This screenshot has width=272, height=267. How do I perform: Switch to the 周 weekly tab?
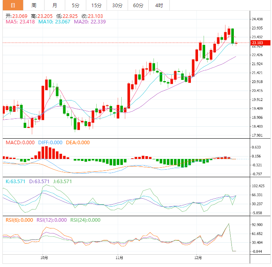(x=34, y=5)
